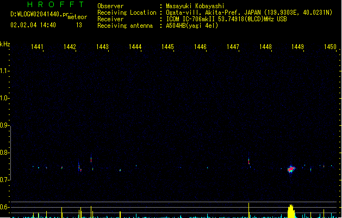342x218 pixels.
Task: Select the A504HB(yagi 4el) antenna text
Action: pyautogui.click(x=192, y=26)
